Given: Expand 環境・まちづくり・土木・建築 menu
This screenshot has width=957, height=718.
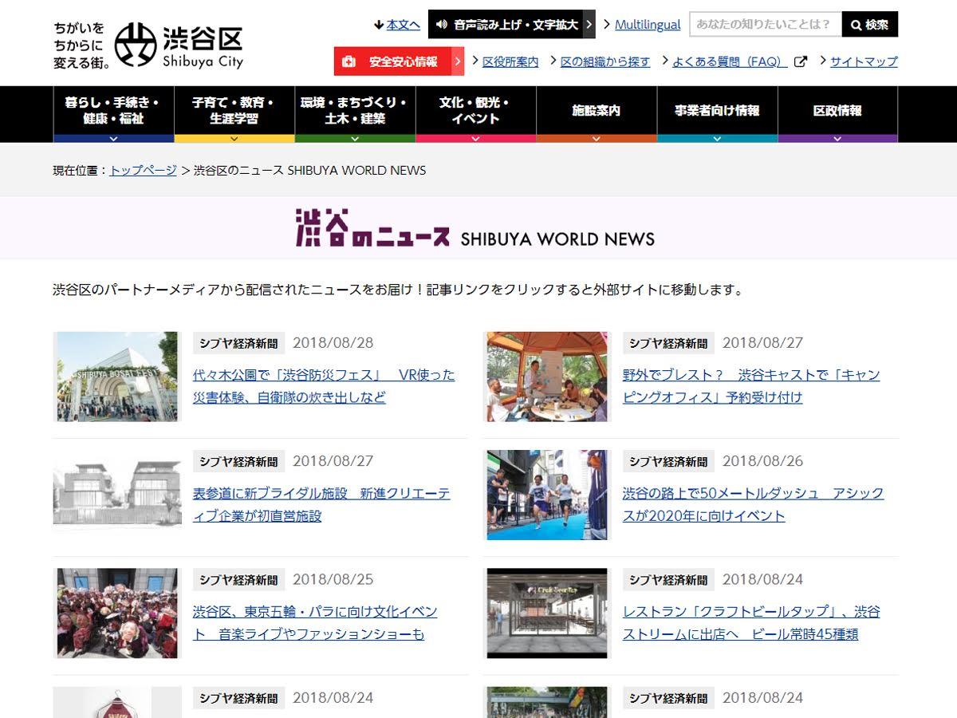Looking at the screenshot, I should [355, 114].
